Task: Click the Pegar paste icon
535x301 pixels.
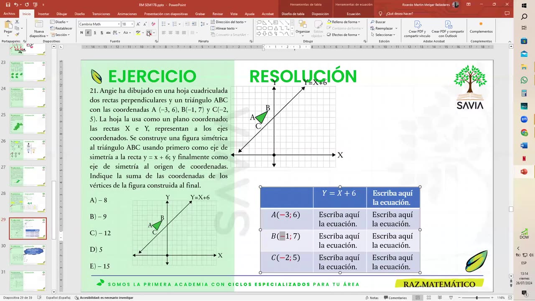Action: coord(8,27)
